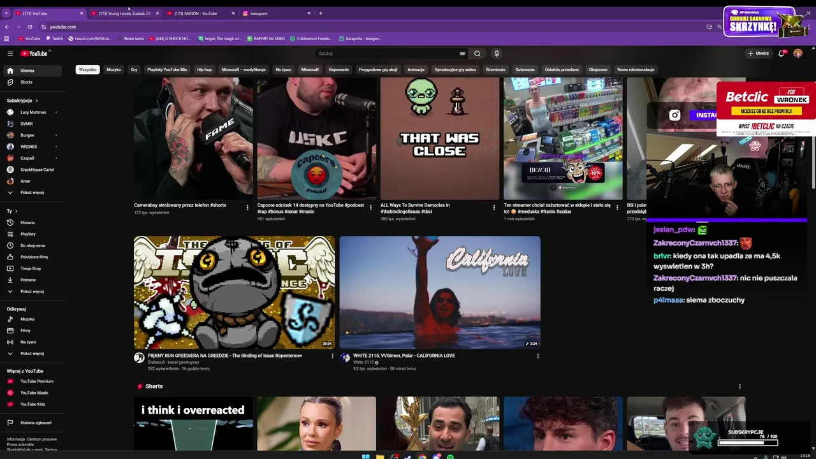
Task: Go back with browser back arrow
Action: 6,27
